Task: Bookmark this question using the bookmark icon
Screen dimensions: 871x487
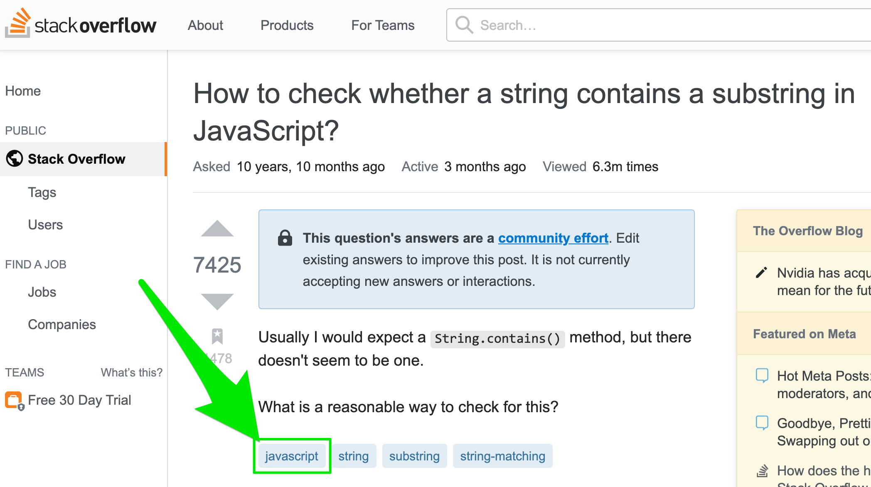Action: pos(217,336)
